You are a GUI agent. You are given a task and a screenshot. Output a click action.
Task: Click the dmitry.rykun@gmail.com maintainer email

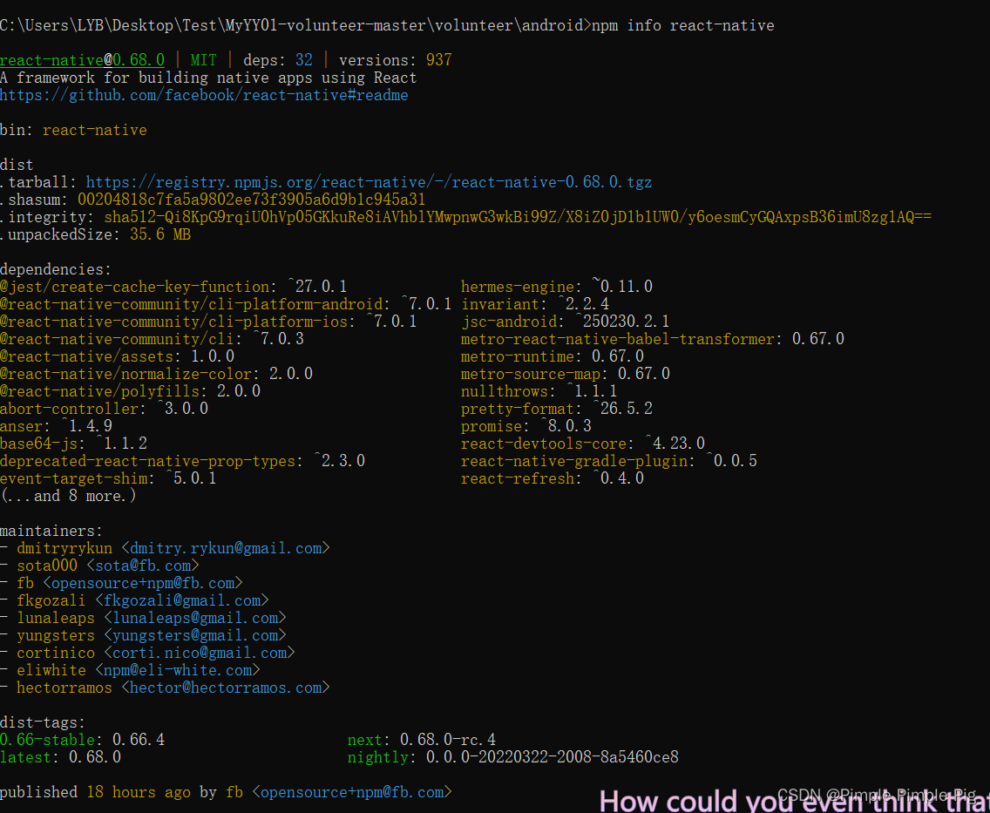(226, 548)
